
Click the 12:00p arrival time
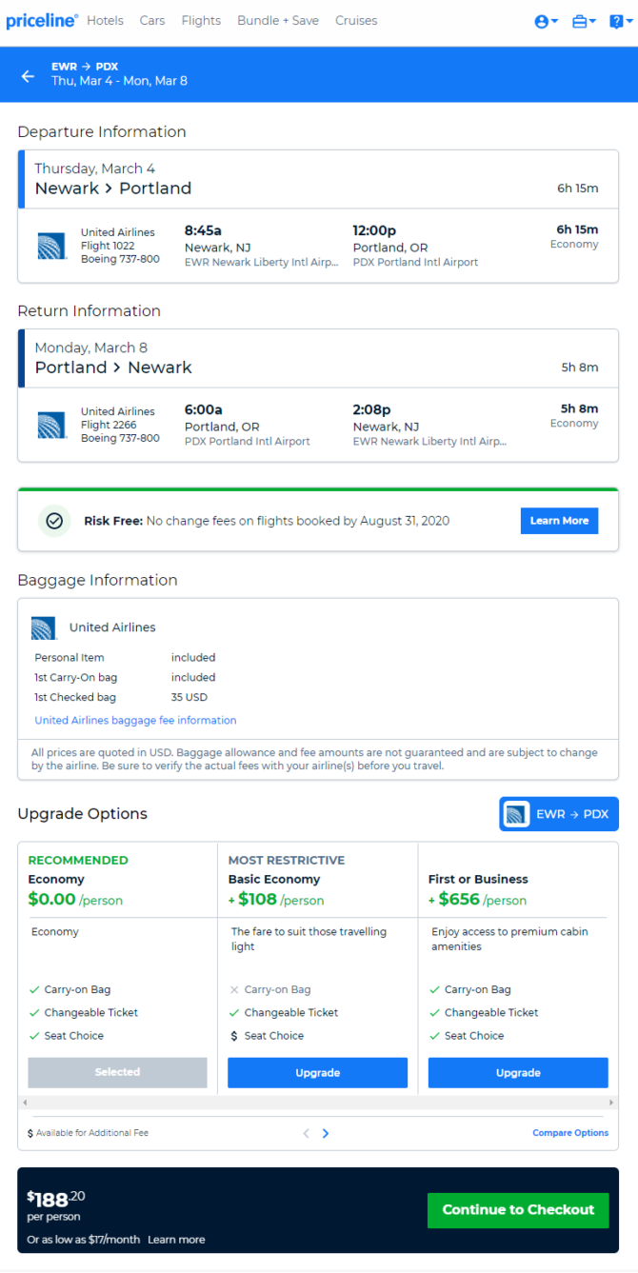coord(374,230)
